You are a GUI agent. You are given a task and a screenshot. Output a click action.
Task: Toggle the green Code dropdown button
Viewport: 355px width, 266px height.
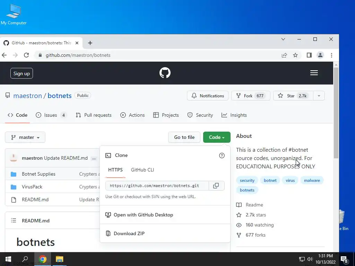[x=217, y=137]
